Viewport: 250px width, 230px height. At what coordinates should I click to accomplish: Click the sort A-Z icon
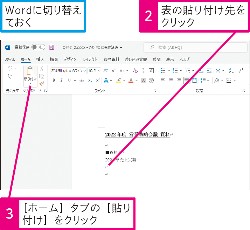pyautogui.click(x=231, y=71)
